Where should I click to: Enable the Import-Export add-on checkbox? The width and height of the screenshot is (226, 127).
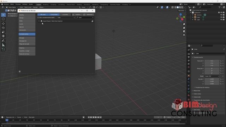point(41,21)
